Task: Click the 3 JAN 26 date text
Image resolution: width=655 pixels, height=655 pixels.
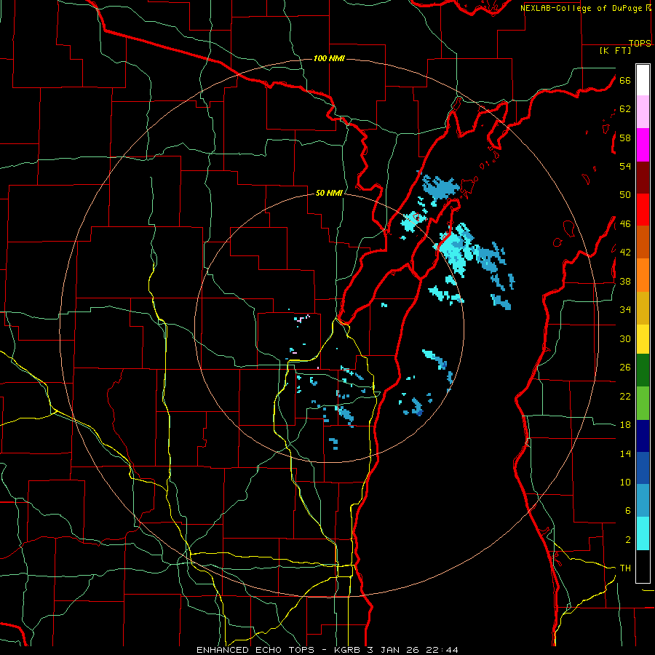Action: point(394,650)
